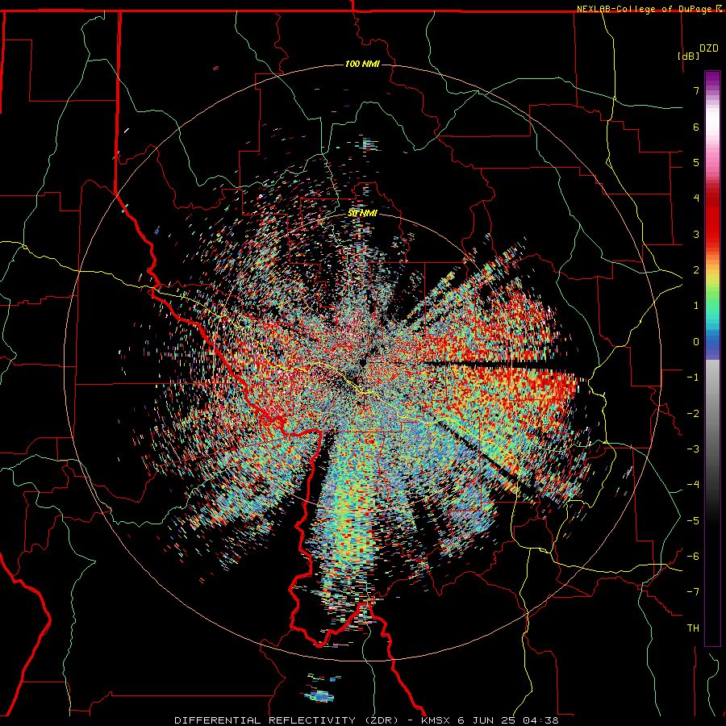The height and width of the screenshot is (726, 726).
Task: Click the 7 value on the color scale
Action: point(696,90)
